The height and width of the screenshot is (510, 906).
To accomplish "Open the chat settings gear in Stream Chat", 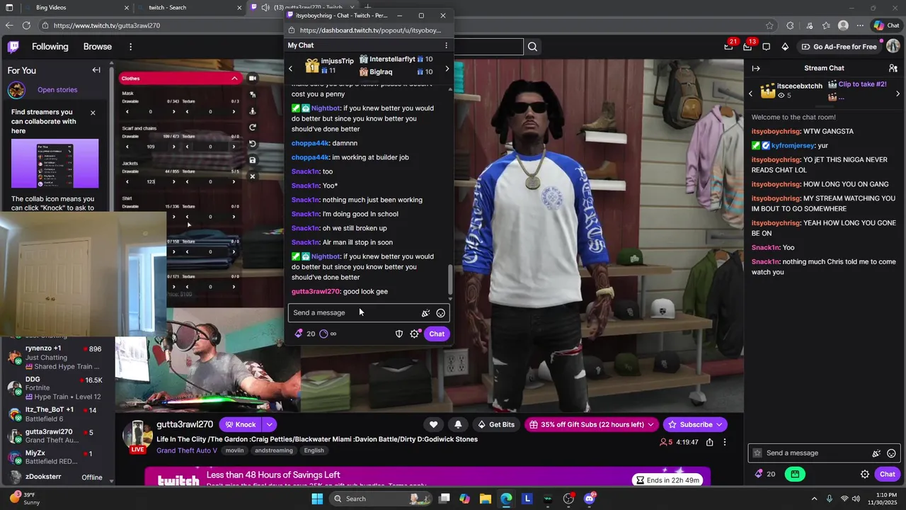I will [865, 474].
